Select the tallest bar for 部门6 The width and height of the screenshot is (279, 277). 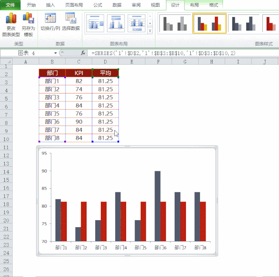[x=158, y=206]
